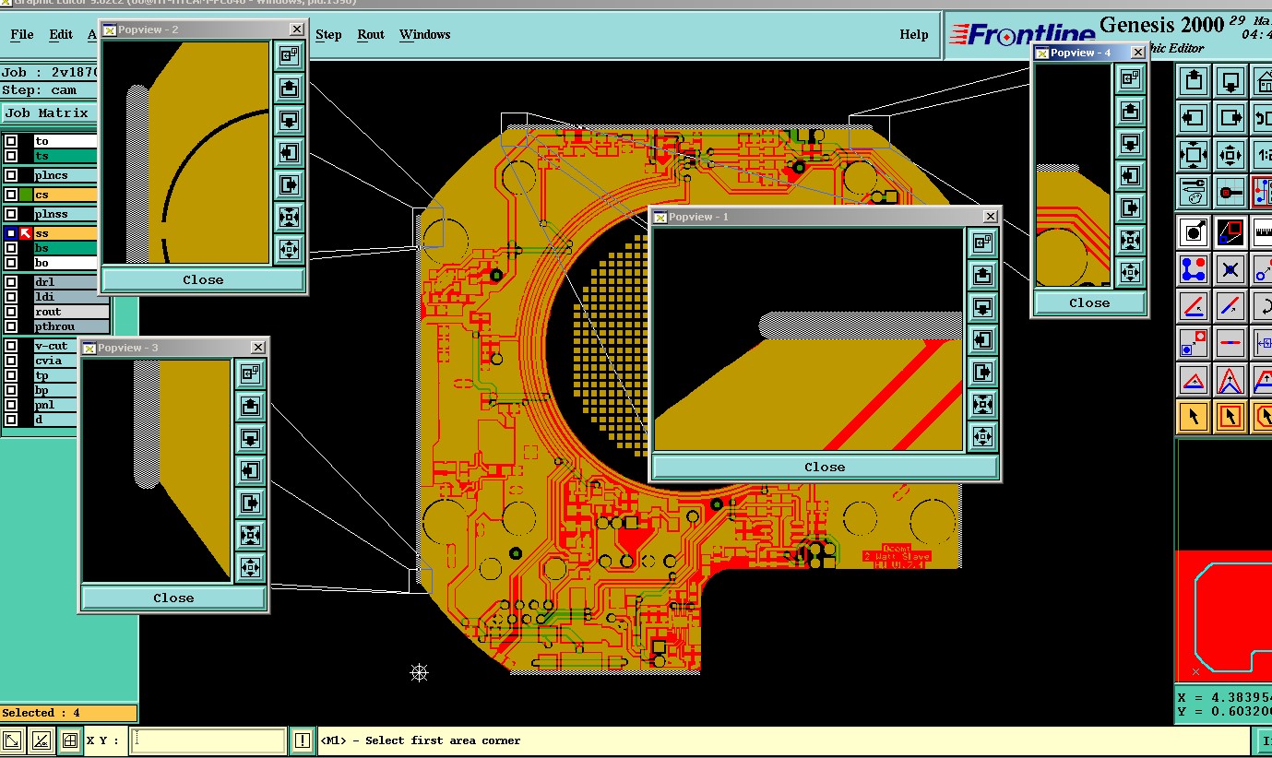Open the Rout menu
The height and width of the screenshot is (758, 1272).
click(x=371, y=34)
